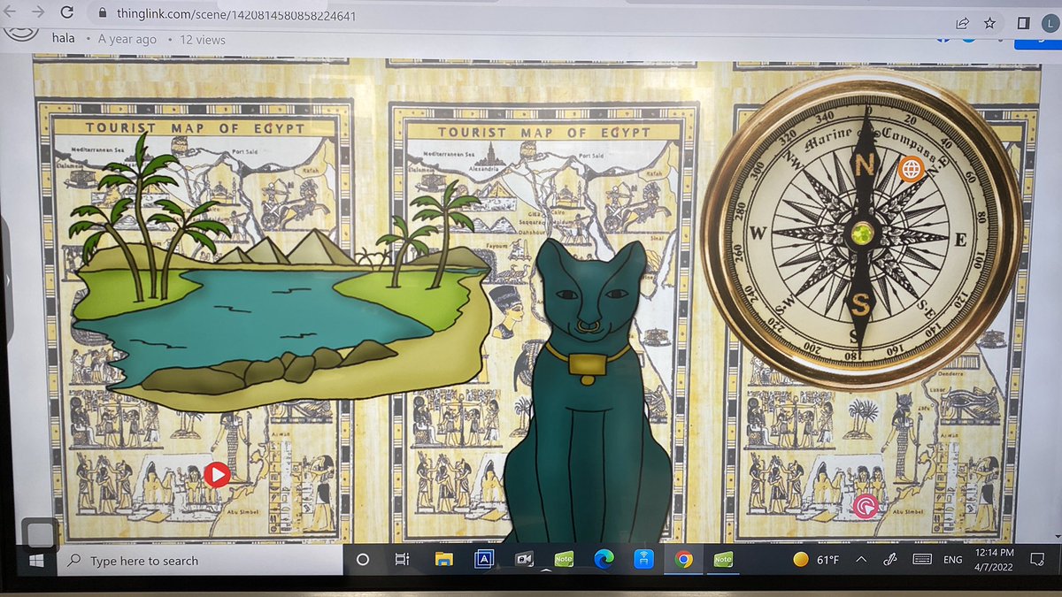Open the touch keyboard tray icon
This screenshot has width=1062, height=597.
point(922,559)
